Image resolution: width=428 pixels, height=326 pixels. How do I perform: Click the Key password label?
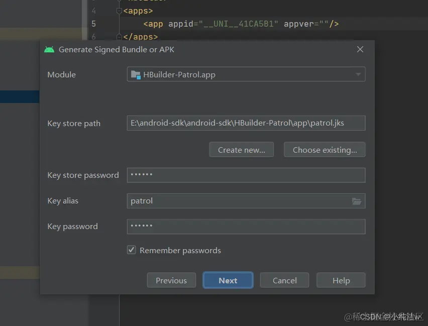pyautogui.click(x=72, y=227)
